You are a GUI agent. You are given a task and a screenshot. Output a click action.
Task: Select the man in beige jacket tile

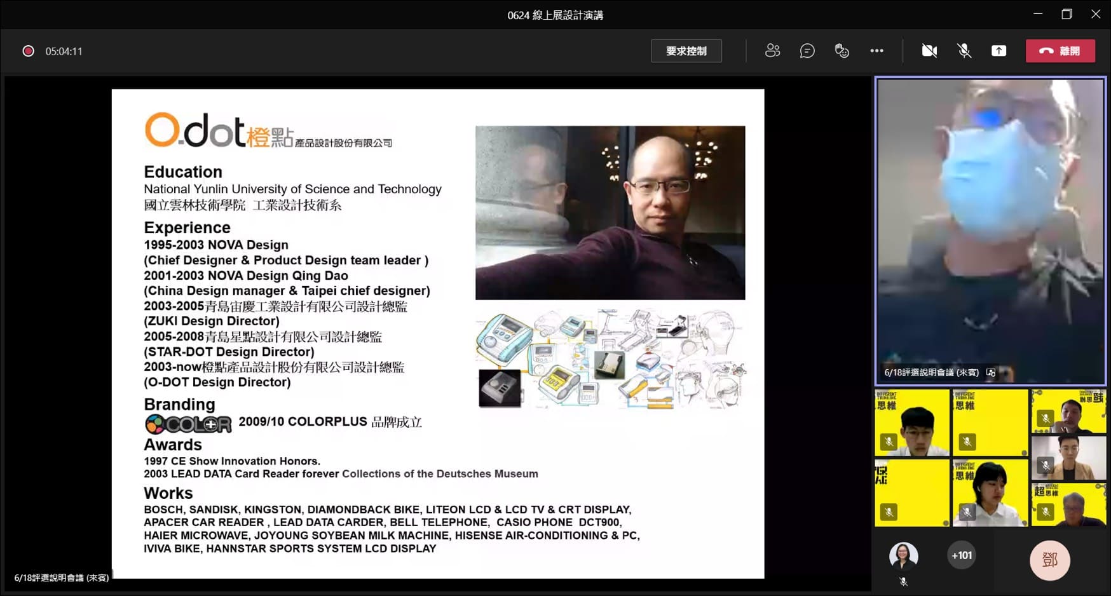(x=1068, y=457)
